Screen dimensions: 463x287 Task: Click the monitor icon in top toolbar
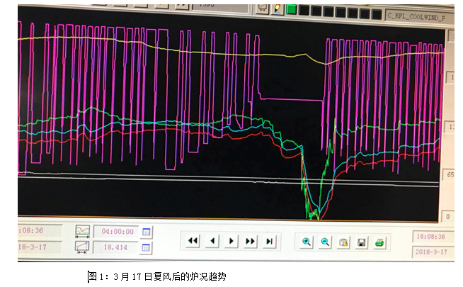pos(263,9)
